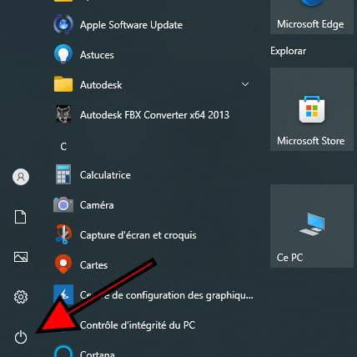Screen dimensions: 357x357
Task: Open Documents icon in Start sidebar
Action: click(x=21, y=217)
